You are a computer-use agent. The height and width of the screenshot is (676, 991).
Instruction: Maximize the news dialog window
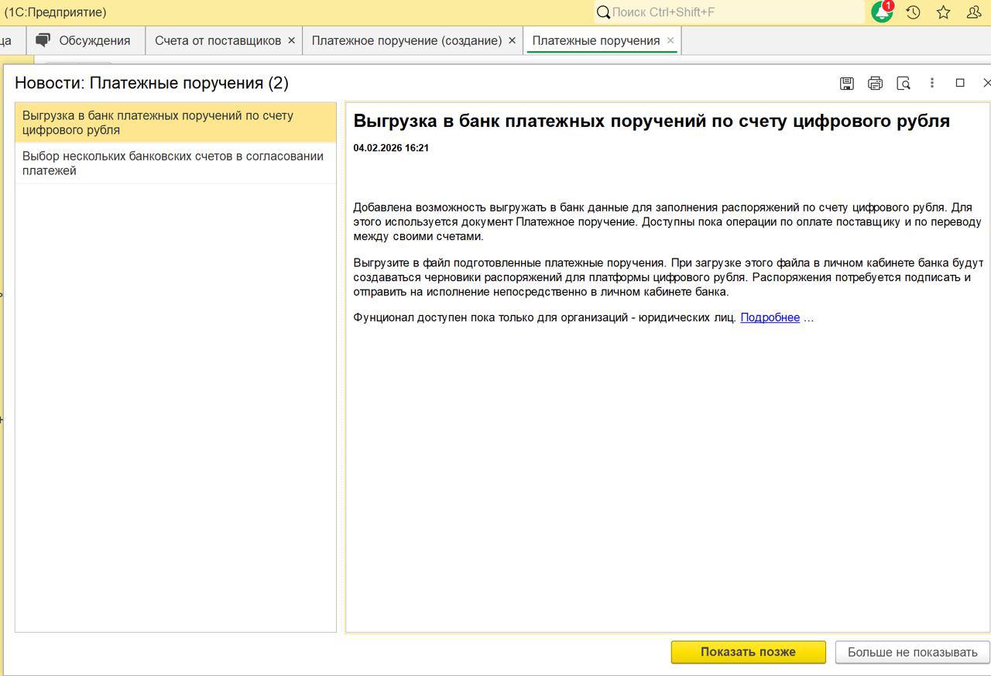[960, 83]
